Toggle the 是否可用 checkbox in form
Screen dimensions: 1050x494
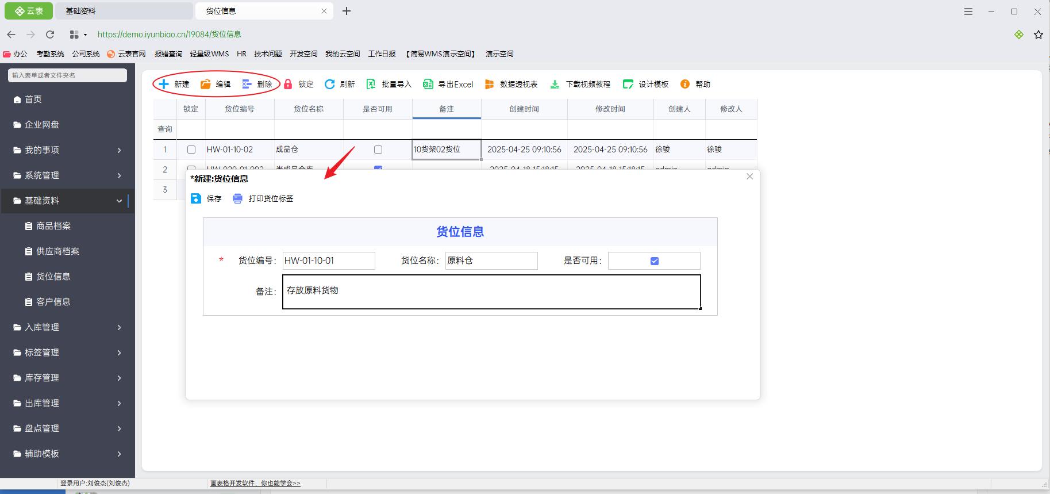coord(654,261)
